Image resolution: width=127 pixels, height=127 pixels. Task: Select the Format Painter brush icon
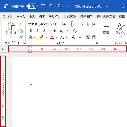21,37
